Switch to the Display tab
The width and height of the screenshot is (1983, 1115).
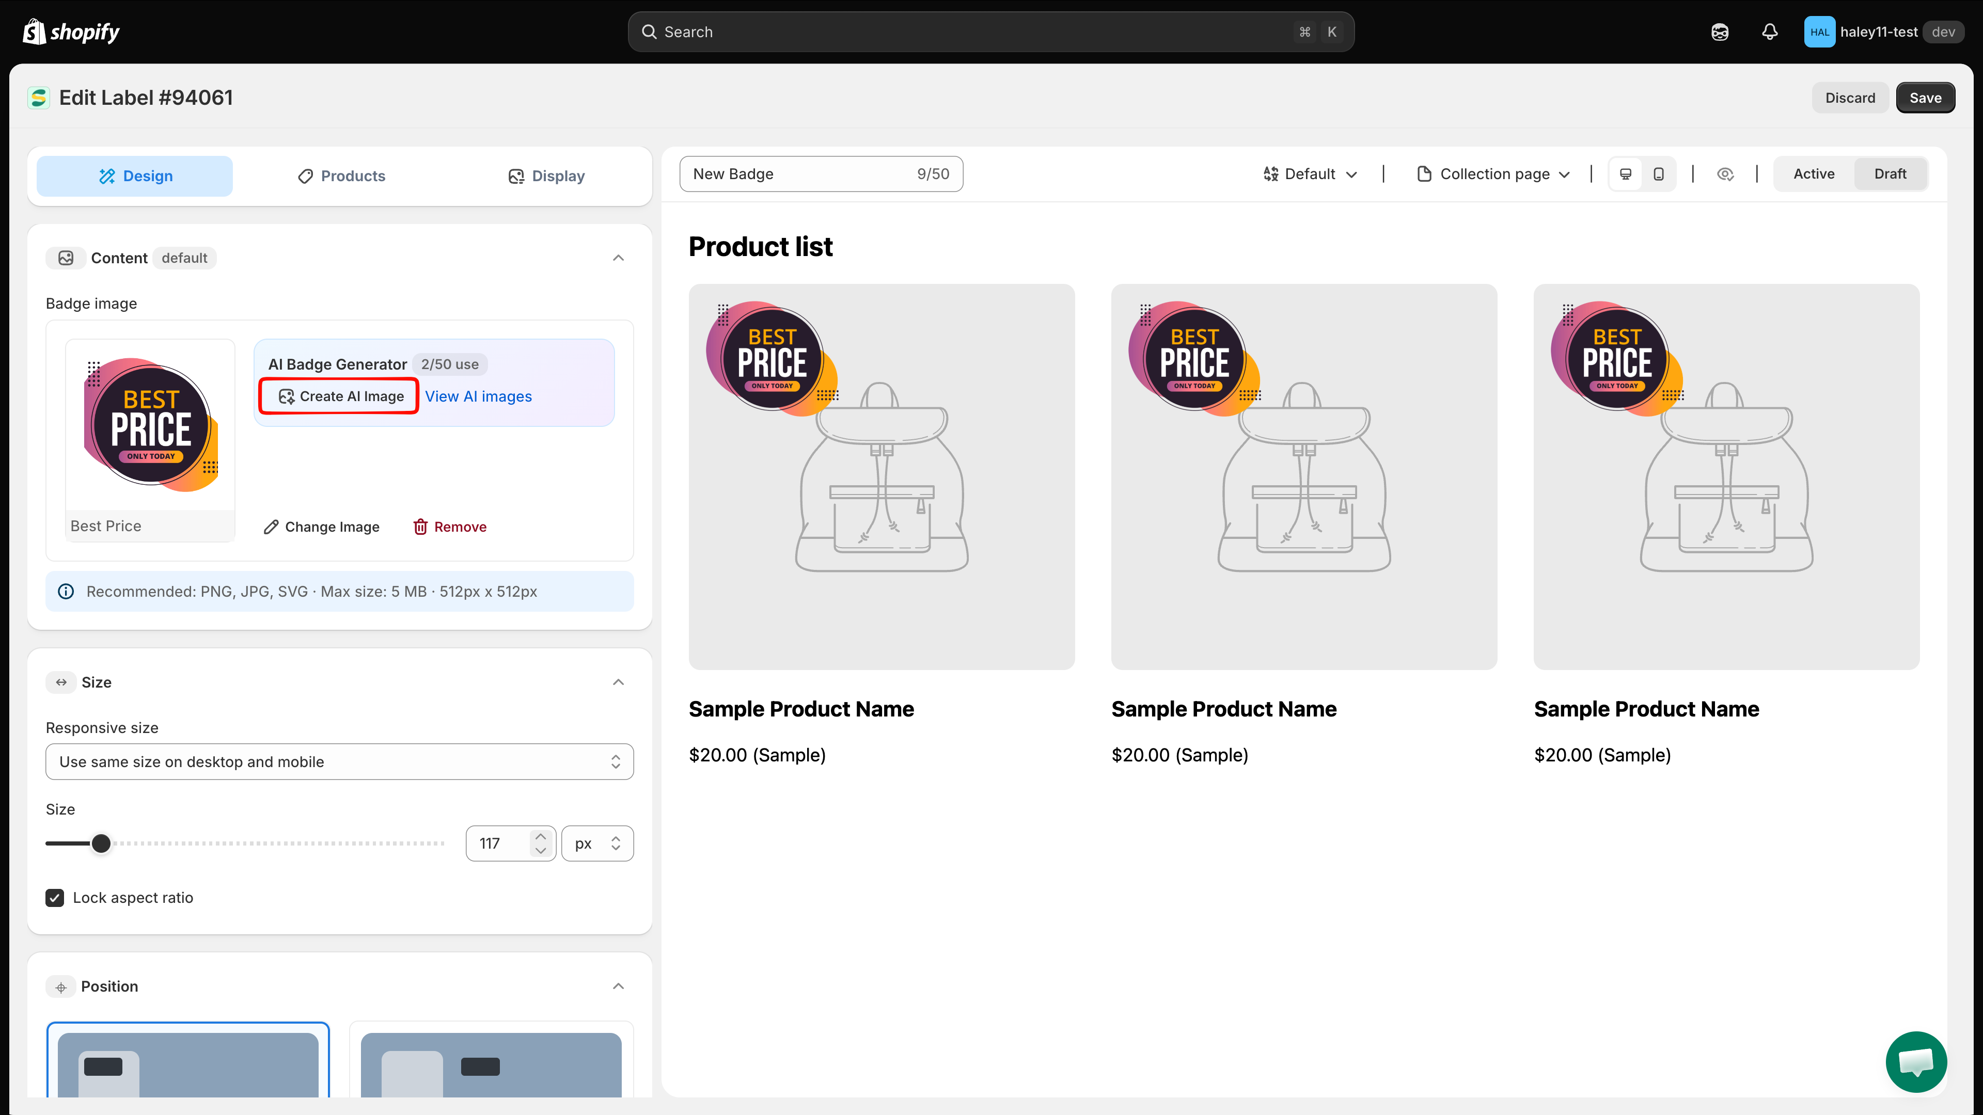[546, 176]
